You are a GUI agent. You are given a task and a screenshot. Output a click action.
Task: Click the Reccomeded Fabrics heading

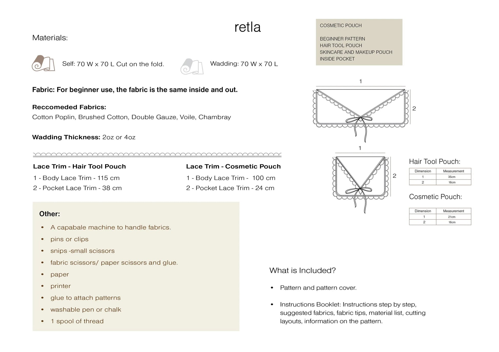click(69, 107)
